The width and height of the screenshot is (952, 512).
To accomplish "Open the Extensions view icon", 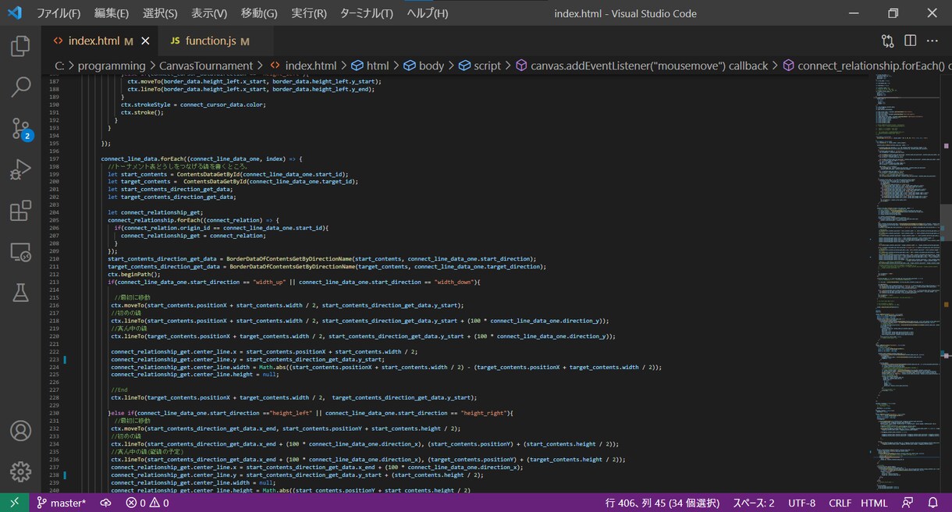I will [20, 210].
